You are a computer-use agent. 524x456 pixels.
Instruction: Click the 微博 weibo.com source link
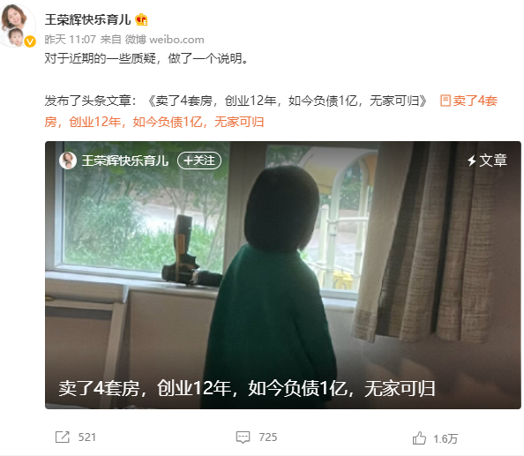[164, 40]
